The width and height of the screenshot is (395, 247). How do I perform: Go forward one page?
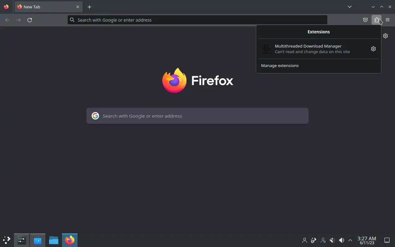(19, 20)
